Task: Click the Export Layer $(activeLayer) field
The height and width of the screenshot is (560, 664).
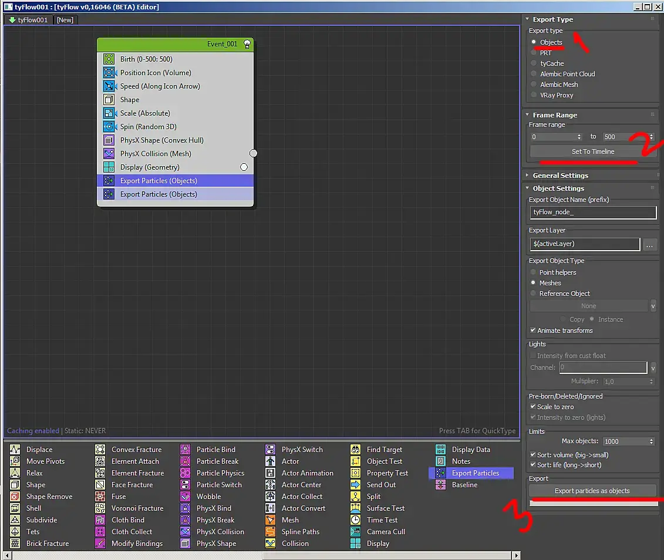Action: [585, 244]
